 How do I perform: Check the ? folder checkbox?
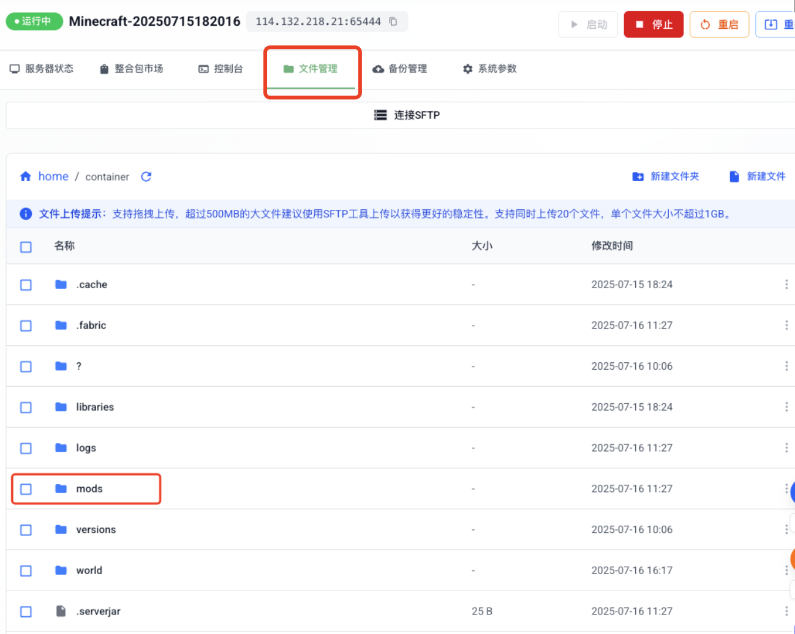point(26,367)
